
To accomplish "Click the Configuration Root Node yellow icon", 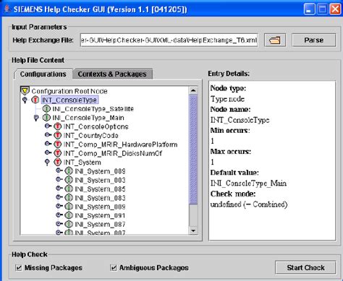I will [x=25, y=91].
